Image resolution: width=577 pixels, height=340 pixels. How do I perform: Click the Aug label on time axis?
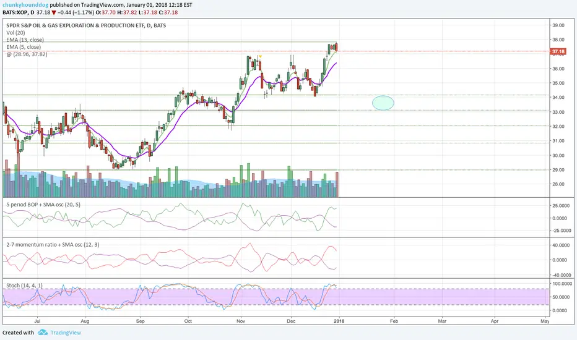(85, 321)
